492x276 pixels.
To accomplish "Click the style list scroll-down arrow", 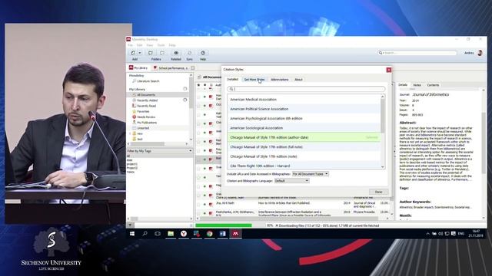I will 383,167.
